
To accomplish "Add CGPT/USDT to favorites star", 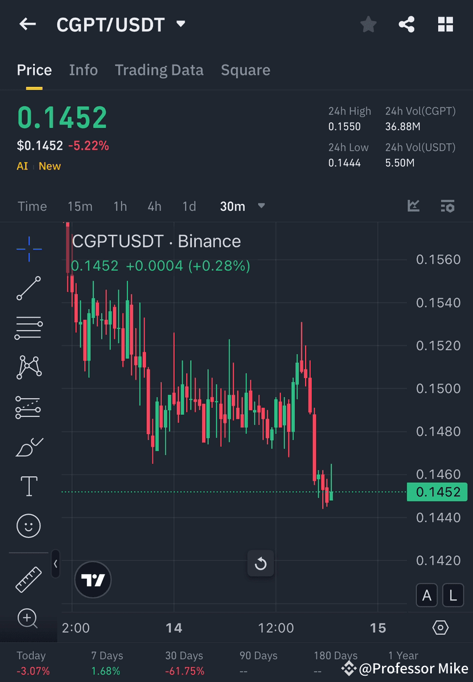I will tap(368, 24).
